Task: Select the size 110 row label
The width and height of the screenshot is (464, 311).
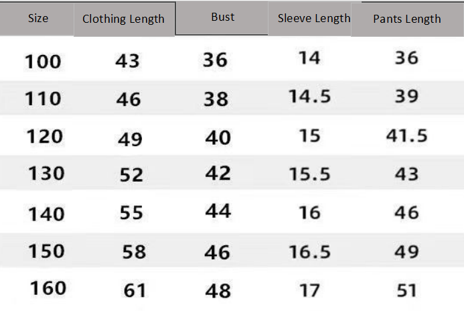Action: pos(43,99)
